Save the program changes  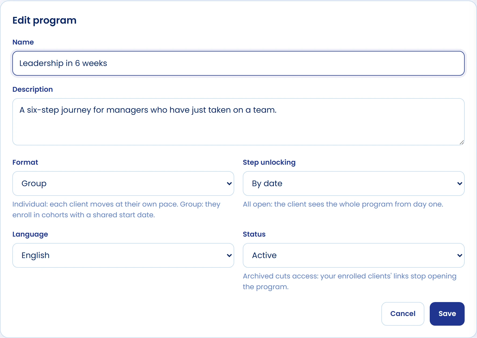pyautogui.click(x=447, y=314)
